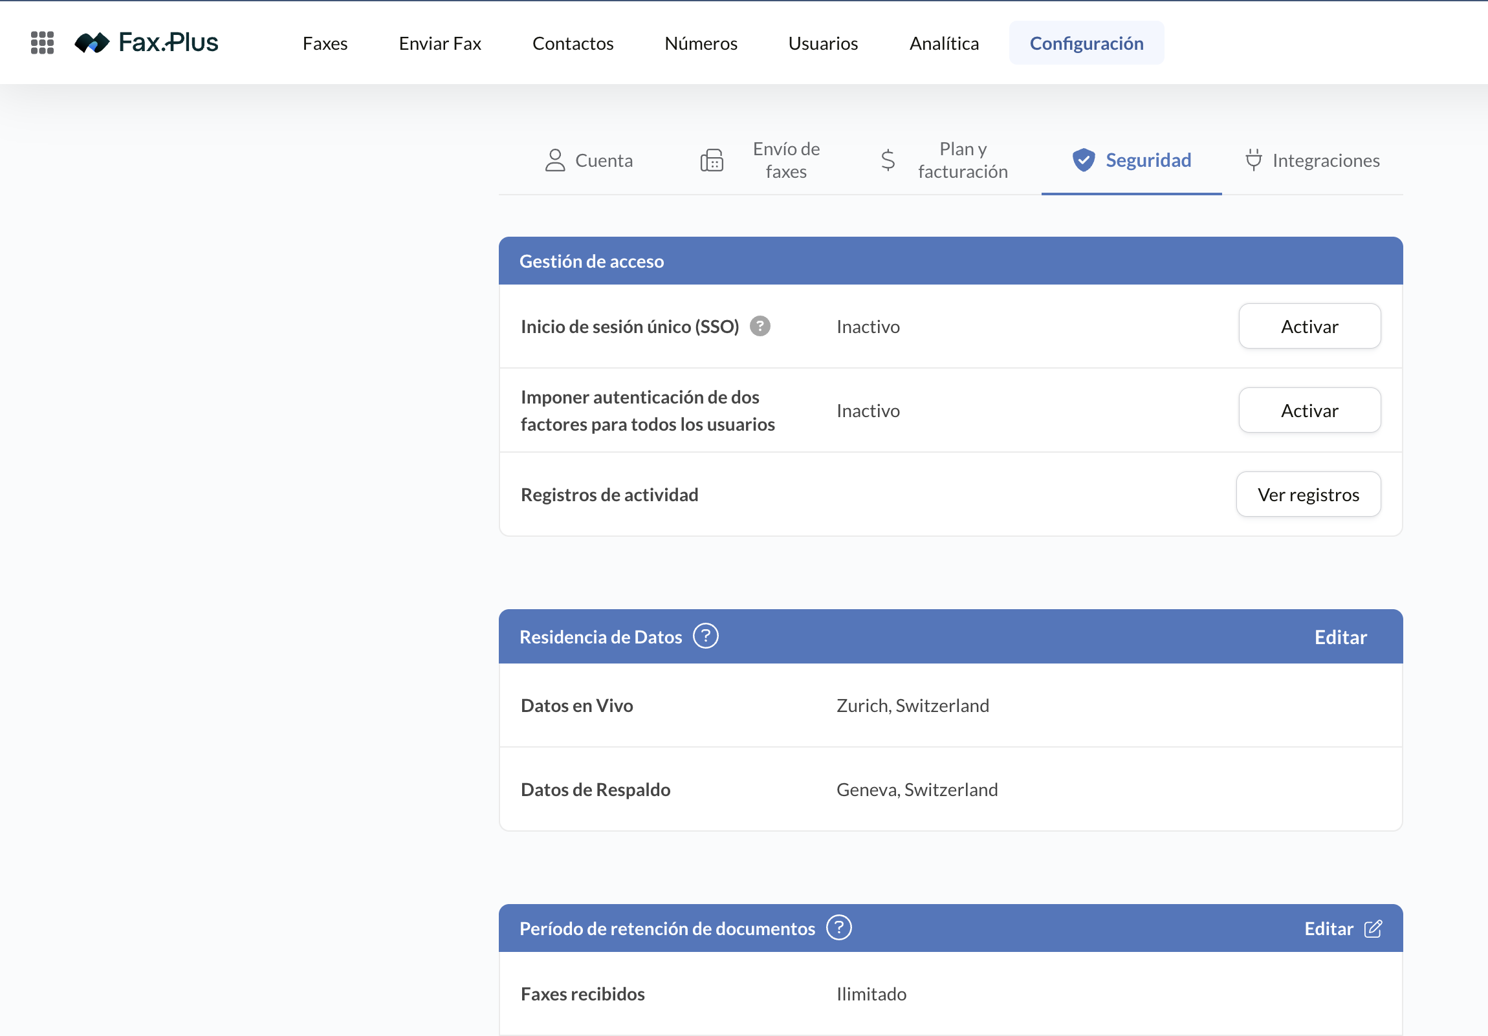The width and height of the screenshot is (1488, 1036).
Task: Click the dollar sign billing icon
Action: (x=888, y=160)
